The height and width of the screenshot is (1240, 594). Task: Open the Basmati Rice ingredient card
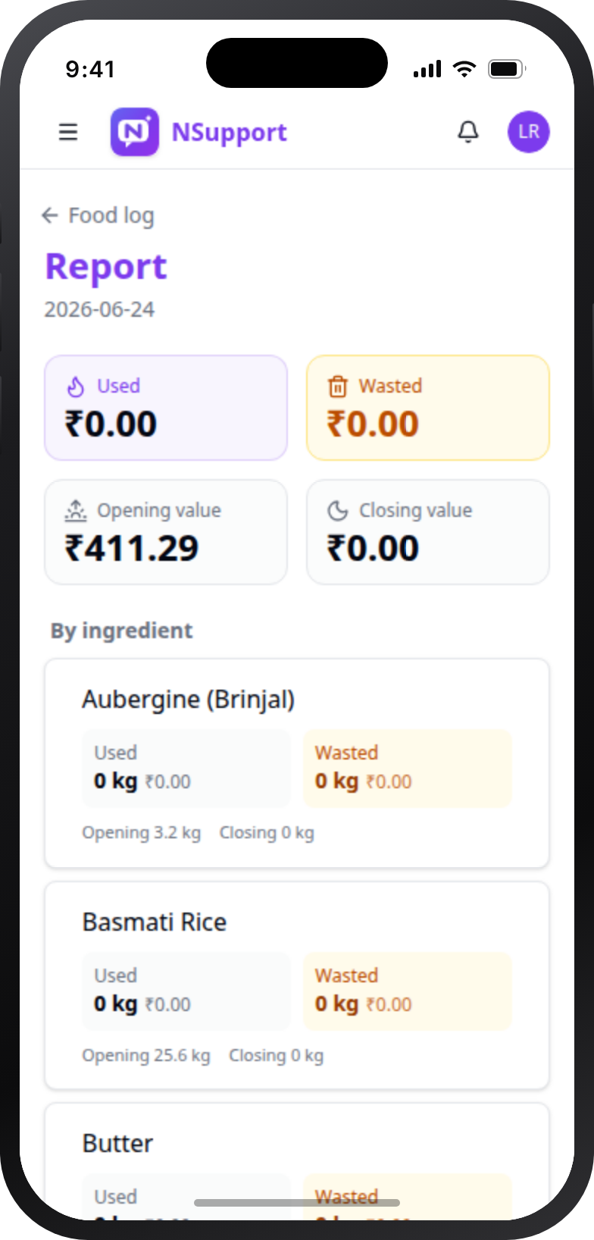(x=297, y=985)
